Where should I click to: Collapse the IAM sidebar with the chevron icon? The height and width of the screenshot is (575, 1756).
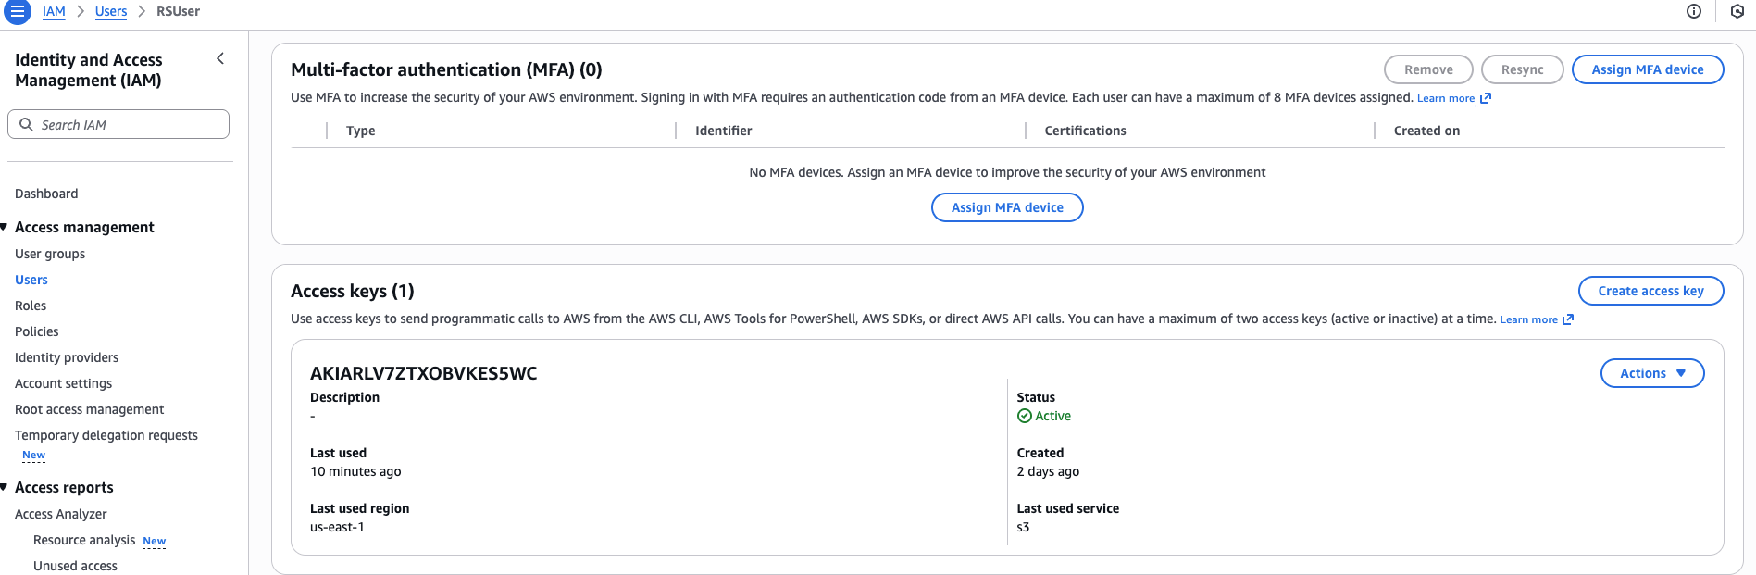(220, 58)
